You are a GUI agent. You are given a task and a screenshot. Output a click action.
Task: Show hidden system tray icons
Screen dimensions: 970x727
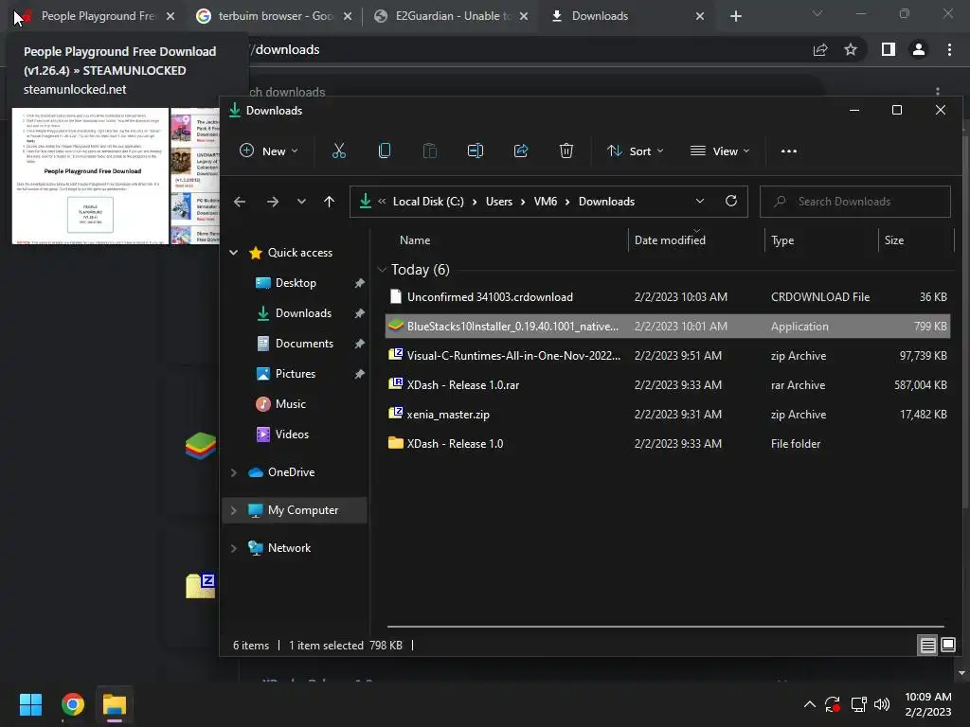coord(809,704)
